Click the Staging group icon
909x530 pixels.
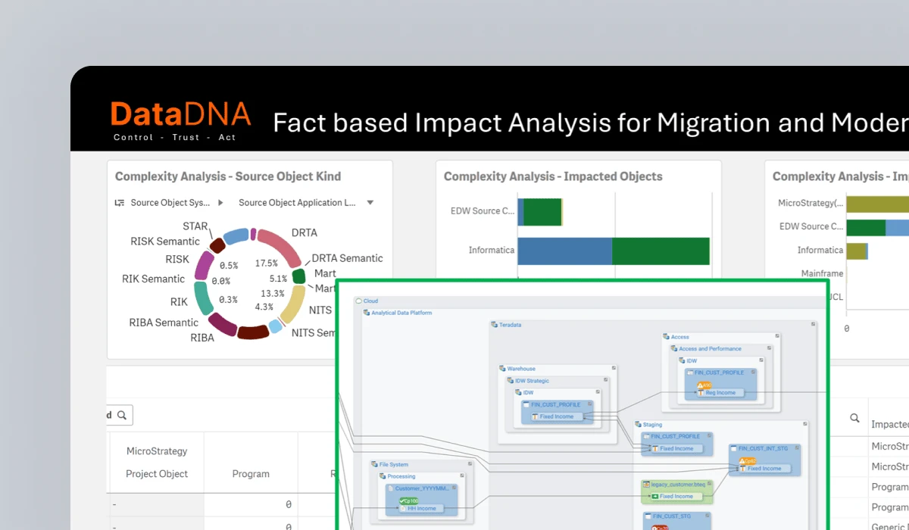638,425
